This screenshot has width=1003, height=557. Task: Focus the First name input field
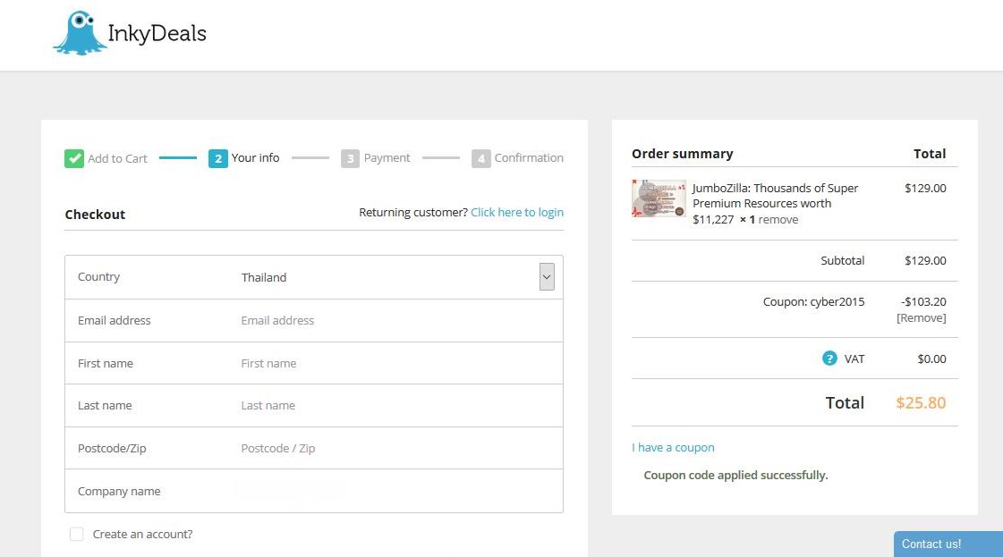click(x=397, y=363)
